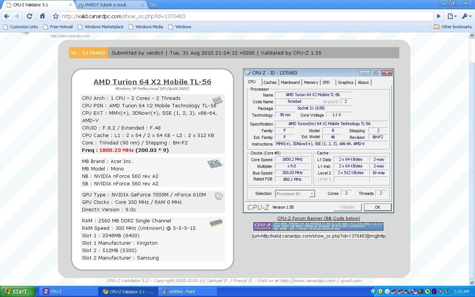Click the wireless network disconnected tray icon
The image size is (475, 297).
coord(407,291)
